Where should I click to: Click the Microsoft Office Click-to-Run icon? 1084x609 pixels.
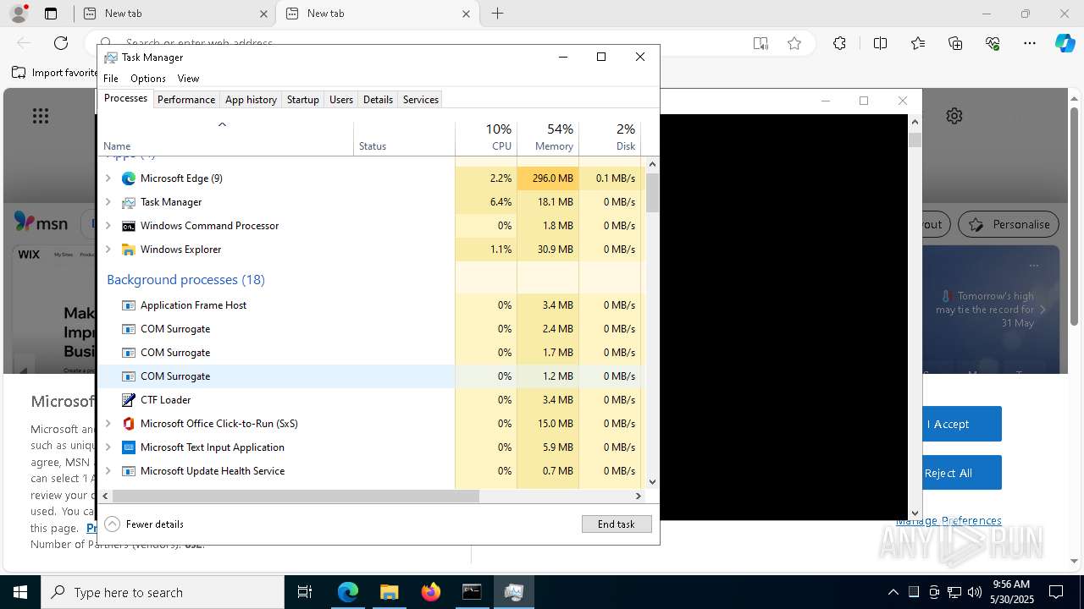tap(129, 424)
